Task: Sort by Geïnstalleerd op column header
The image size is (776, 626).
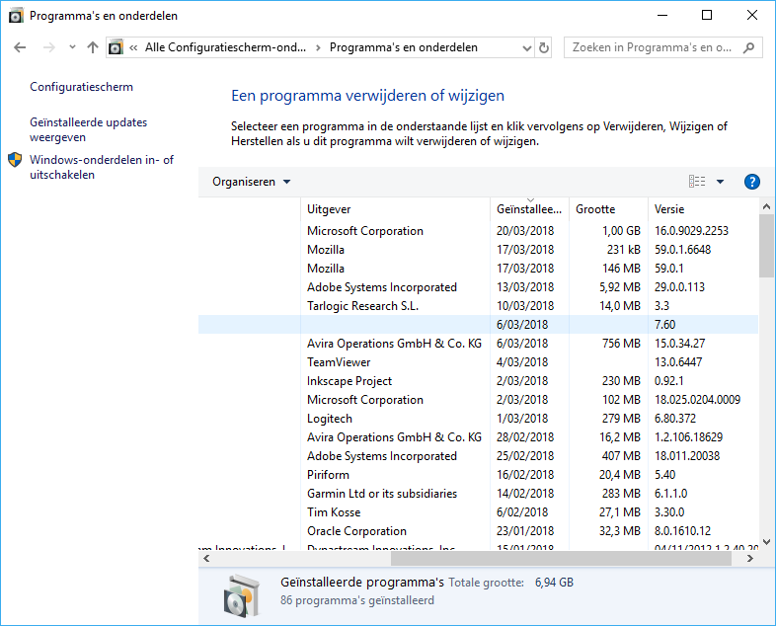Action: 529,209
